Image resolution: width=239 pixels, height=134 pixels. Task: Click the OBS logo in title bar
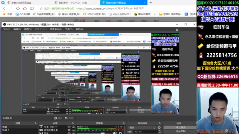coord(4,24)
